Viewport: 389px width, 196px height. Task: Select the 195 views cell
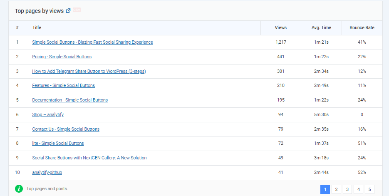tap(281, 100)
